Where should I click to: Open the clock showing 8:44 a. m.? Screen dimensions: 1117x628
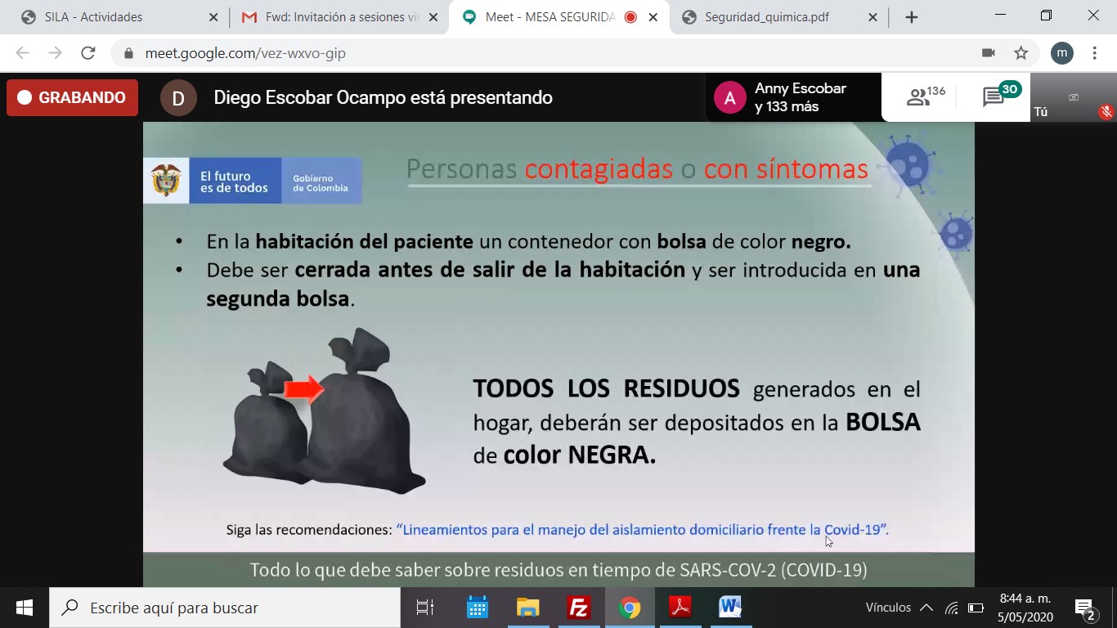point(1025,608)
